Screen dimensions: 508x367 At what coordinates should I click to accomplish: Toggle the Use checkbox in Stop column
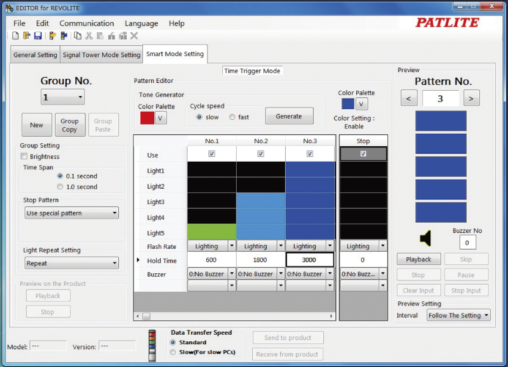(363, 154)
